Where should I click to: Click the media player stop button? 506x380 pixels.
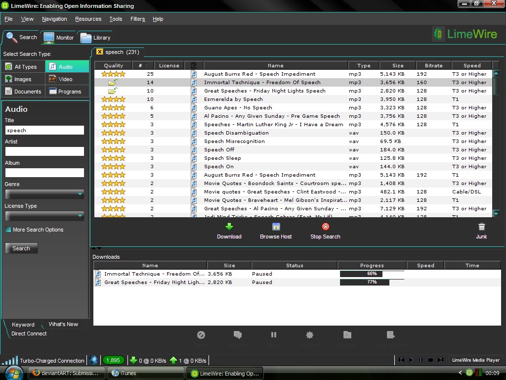pyautogui.click(x=430, y=360)
